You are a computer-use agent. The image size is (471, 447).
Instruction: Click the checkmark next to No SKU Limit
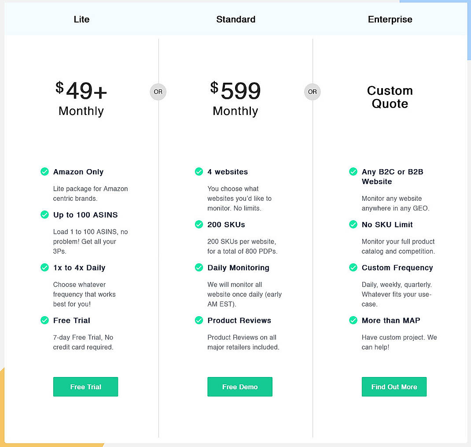point(353,225)
